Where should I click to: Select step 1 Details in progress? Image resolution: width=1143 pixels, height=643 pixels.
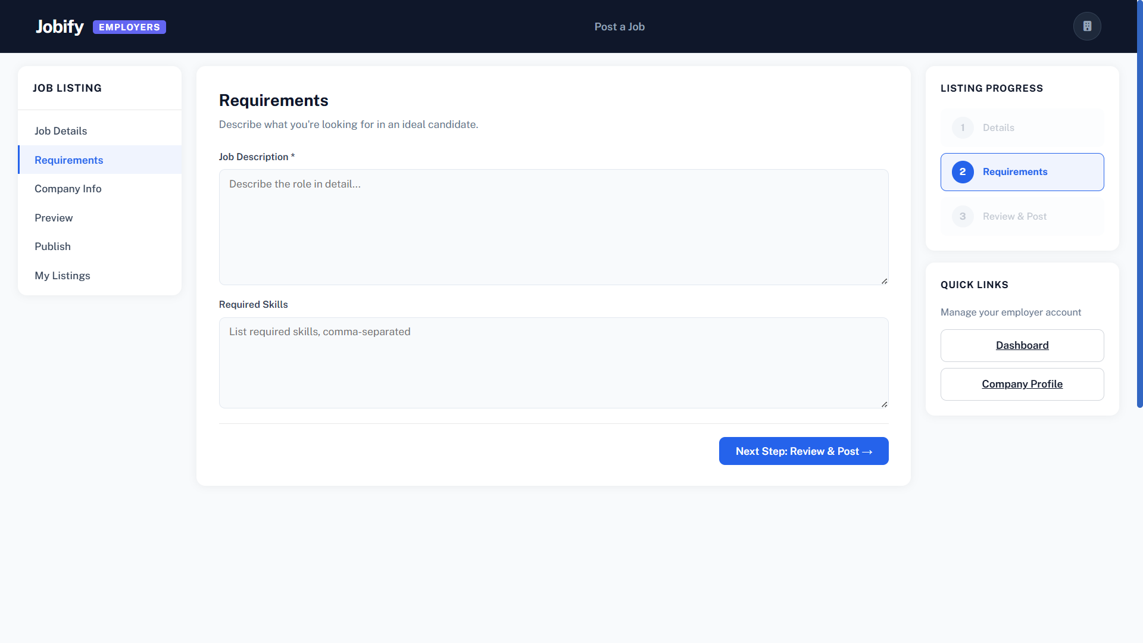(x=1022, y=127)
